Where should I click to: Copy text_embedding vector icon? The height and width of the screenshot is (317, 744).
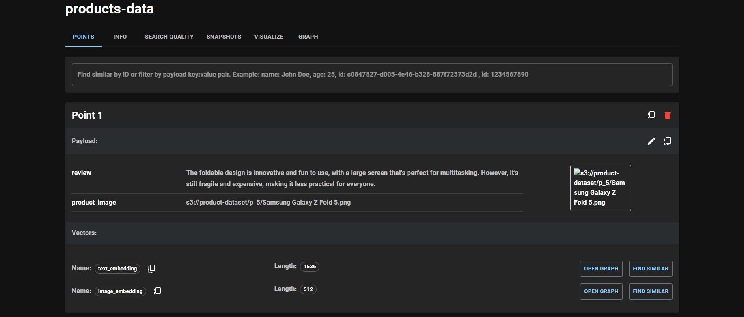click(x=151, y=268)
